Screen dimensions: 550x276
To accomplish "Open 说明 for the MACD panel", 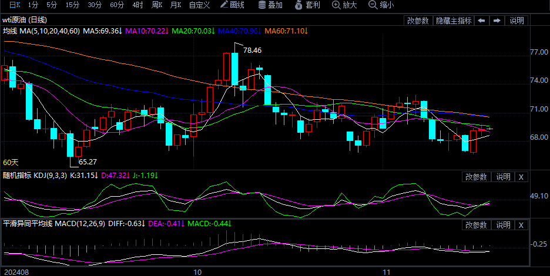I will tap(503, 225).
